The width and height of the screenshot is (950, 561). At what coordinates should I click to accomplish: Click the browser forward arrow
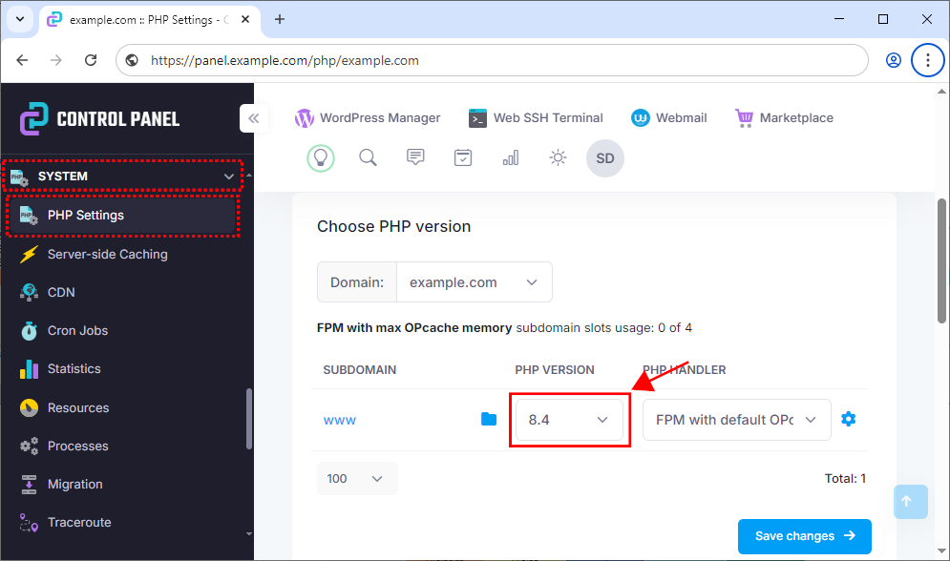tap(56, 60)
